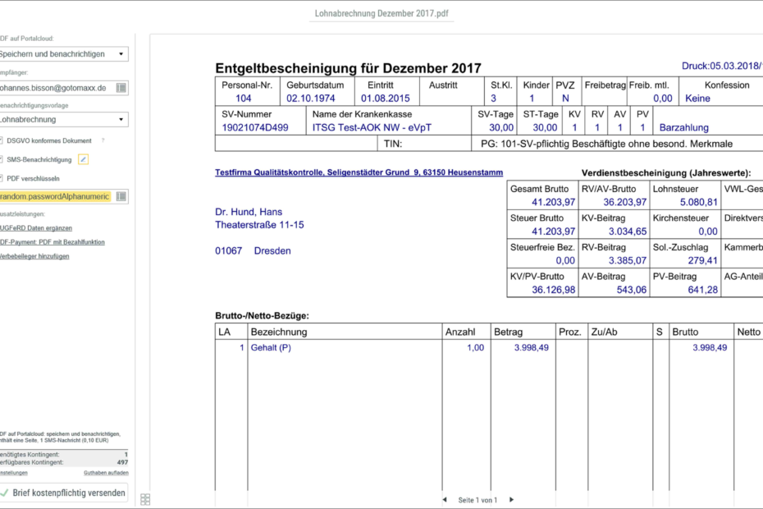The image size is (763, 509).
Task: Click Lohnsteuer value 5.080,81
Action: tap(699, 202)
